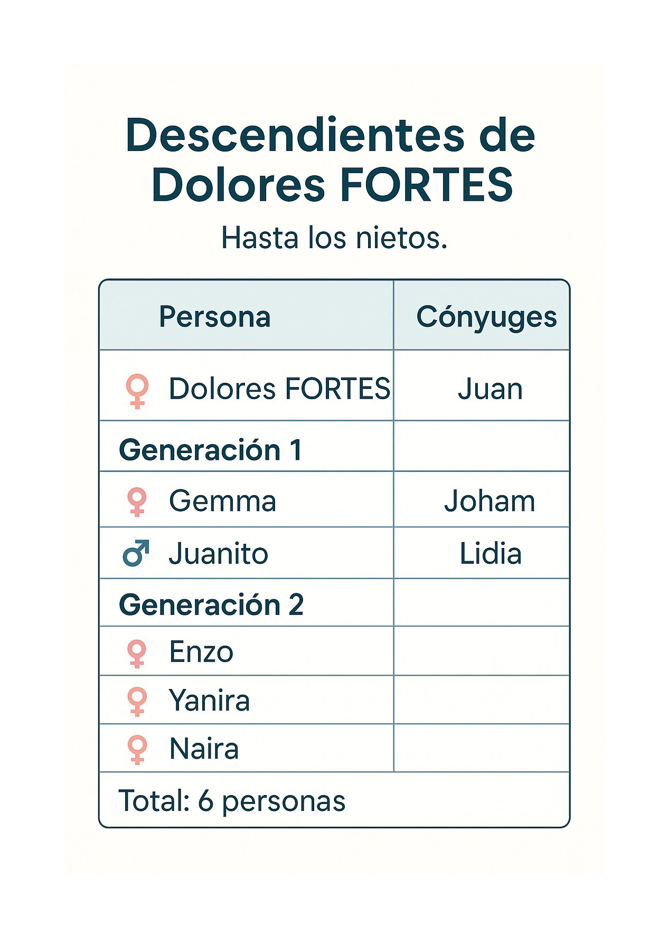Click the female icon next to Naira
The image size is (668, 945).
pos(137,749)
